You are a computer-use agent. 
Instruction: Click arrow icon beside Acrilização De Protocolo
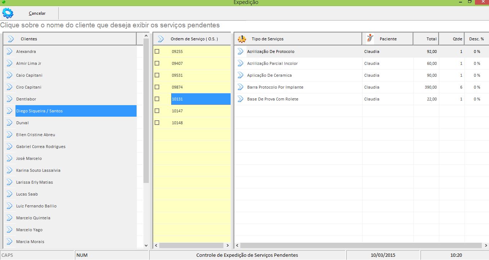point(240,51)
